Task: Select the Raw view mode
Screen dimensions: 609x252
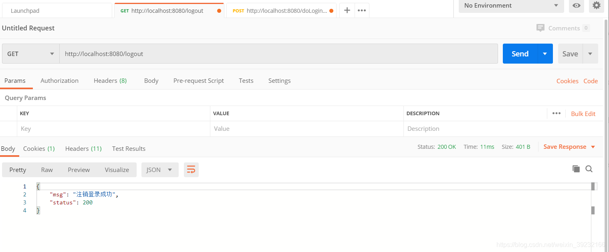Action: pyautogui.click(x=47, y=170)
